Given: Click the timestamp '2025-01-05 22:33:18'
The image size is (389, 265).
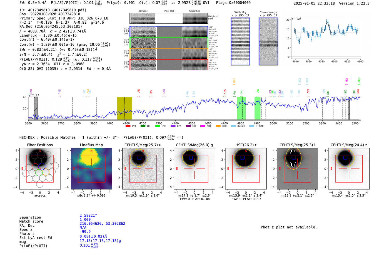Looking at the screenshot, I should (x=314, y=3).
